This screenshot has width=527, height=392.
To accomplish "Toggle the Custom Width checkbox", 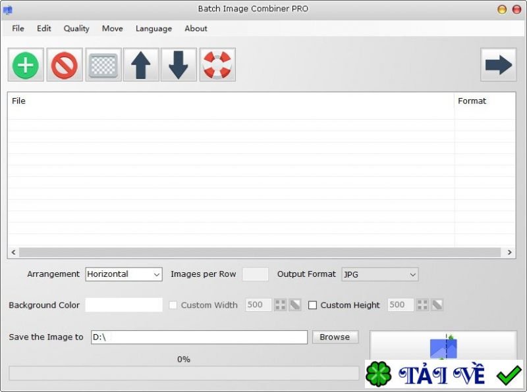I will coord(173,305).
